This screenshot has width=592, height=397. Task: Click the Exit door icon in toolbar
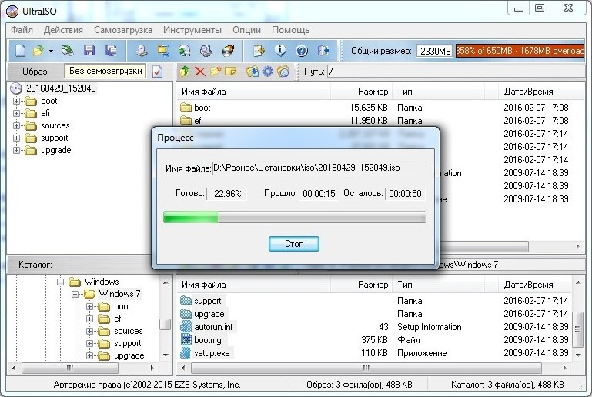click(323, 51)
